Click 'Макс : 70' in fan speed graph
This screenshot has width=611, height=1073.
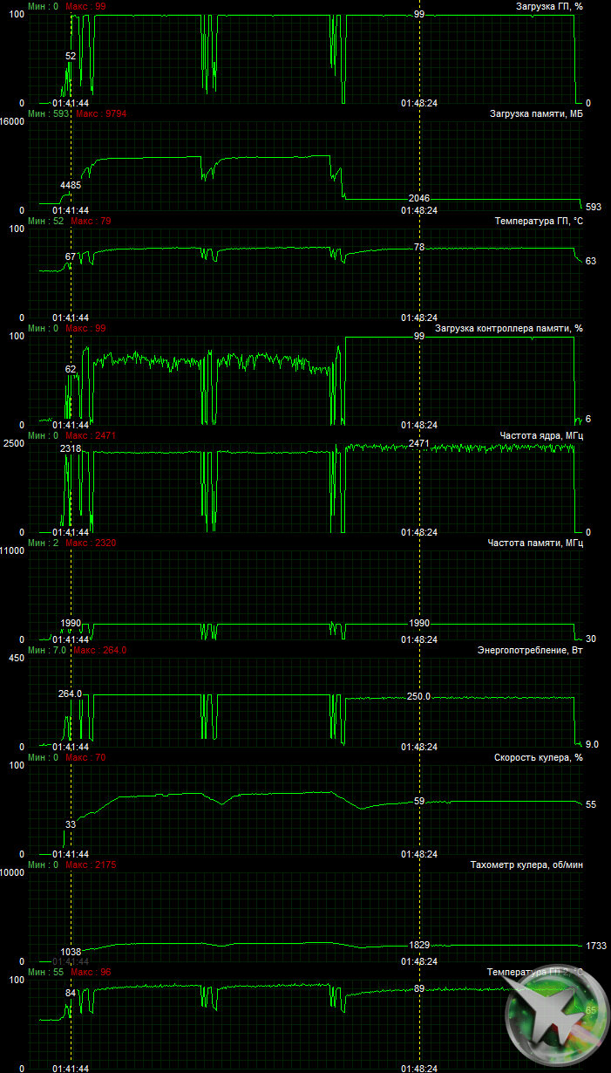(x=85, y=757)
